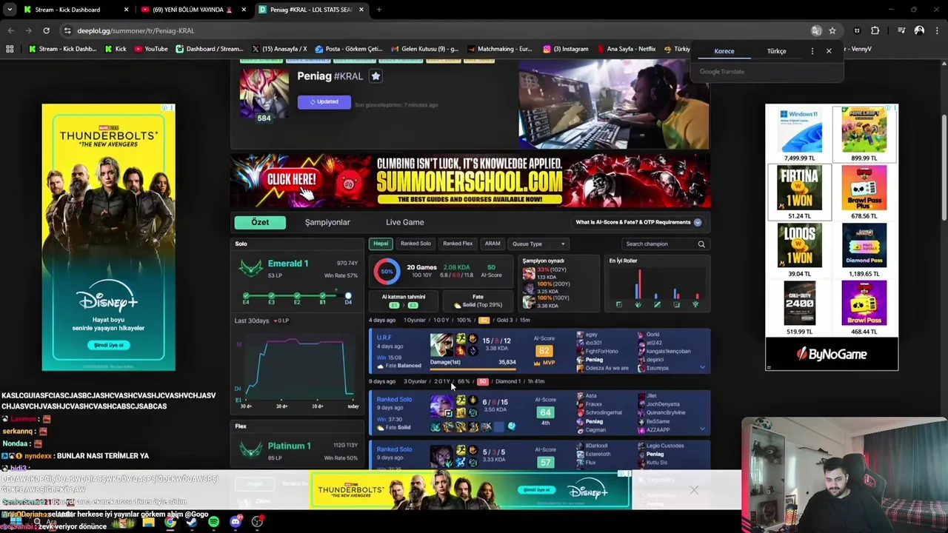Click the AI-Score 64 badge
The height and width of the screenshot is (533, 948).
(545, 412)
